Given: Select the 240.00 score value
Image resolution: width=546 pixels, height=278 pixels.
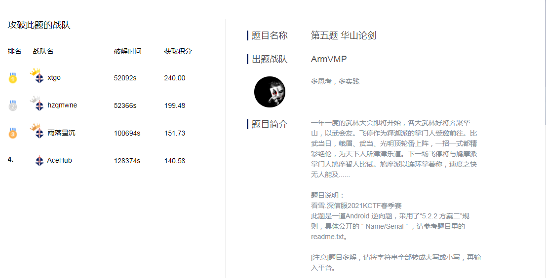Looking at the screenshot, I should tap(174, 78).
